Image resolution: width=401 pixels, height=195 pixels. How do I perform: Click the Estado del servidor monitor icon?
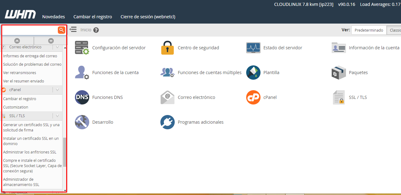click(x=253, y=48)
